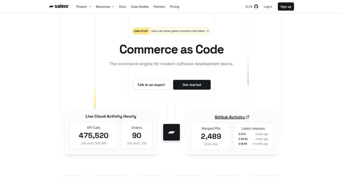The width and height of the screenshot is (343, 178).
Task: Click the 2024 total label
Action: tap(211, 144)
